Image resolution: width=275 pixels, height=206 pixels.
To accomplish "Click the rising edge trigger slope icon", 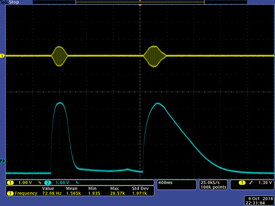I will click(x=251, y=183).
